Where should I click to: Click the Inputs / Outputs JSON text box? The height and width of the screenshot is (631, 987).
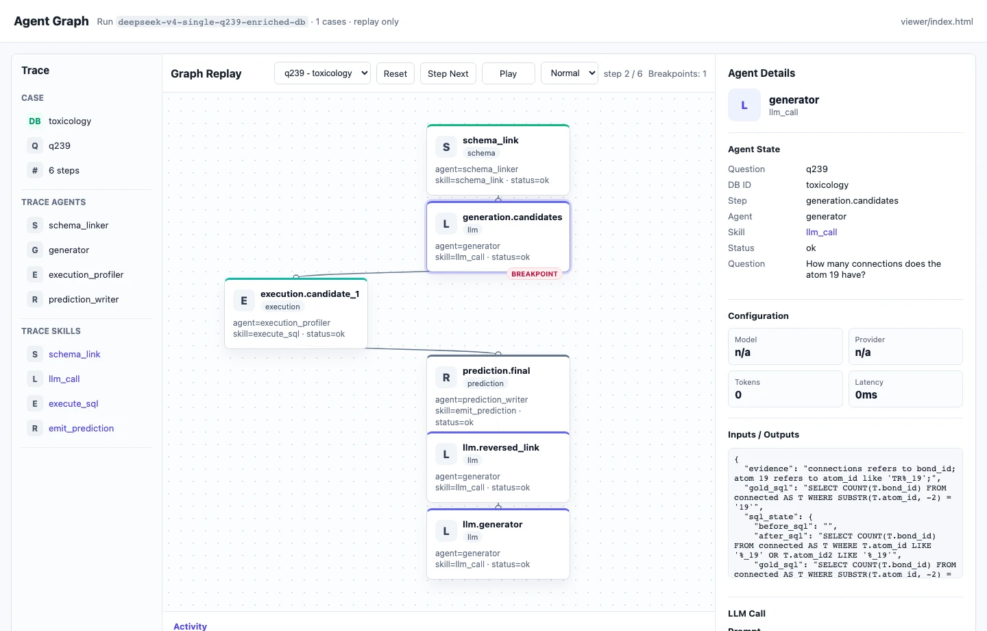pyautogui.click(x=845, y=513)
